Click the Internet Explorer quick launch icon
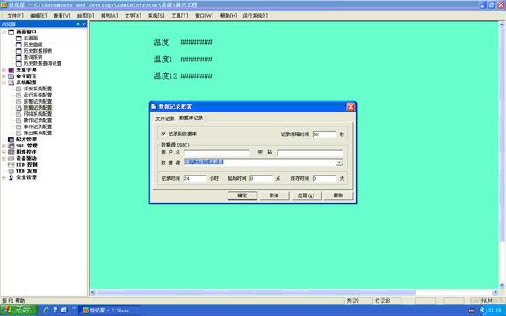 pyautogui.click(x=47, y=310)
